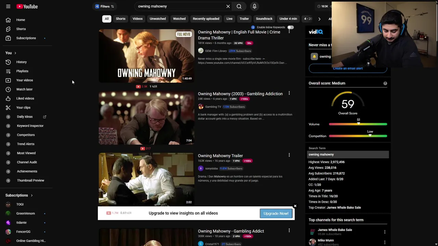
Task: Select the Under 4 min chip
Action: 288,19
